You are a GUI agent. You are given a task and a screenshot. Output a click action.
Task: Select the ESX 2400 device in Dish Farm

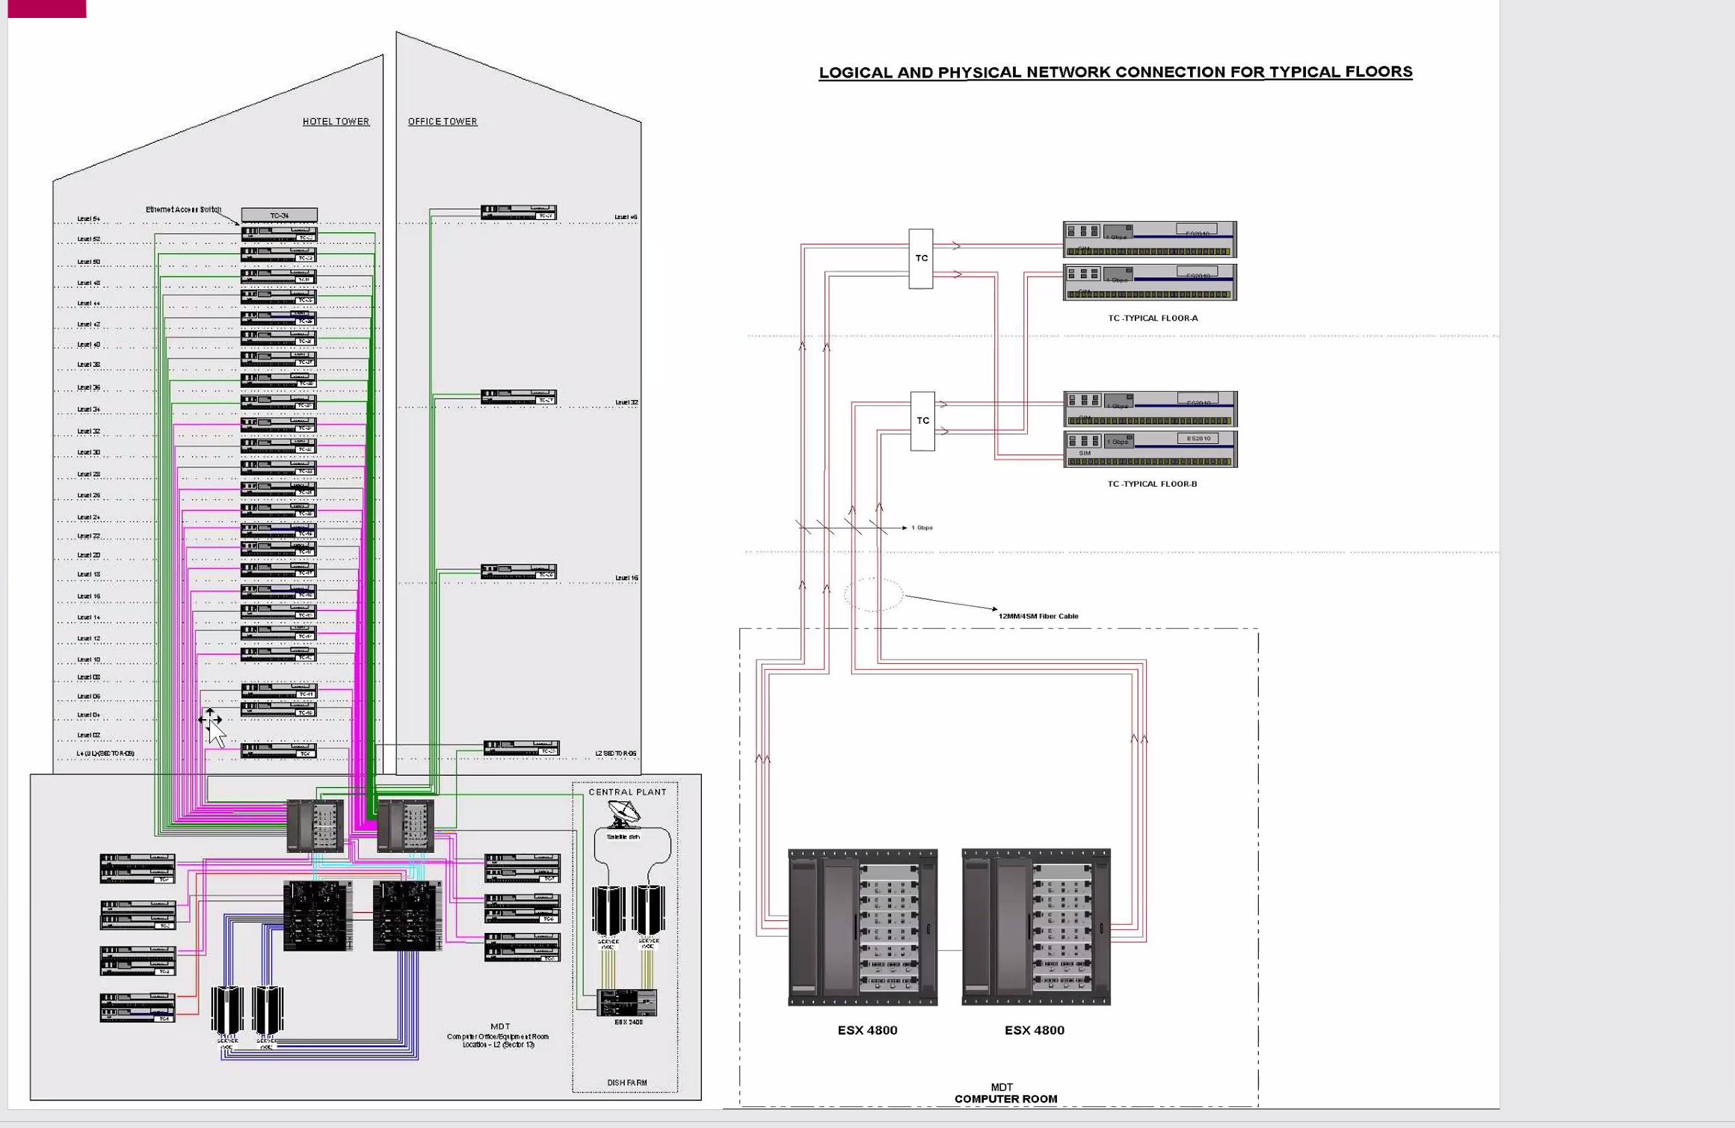coord(626,1002)
